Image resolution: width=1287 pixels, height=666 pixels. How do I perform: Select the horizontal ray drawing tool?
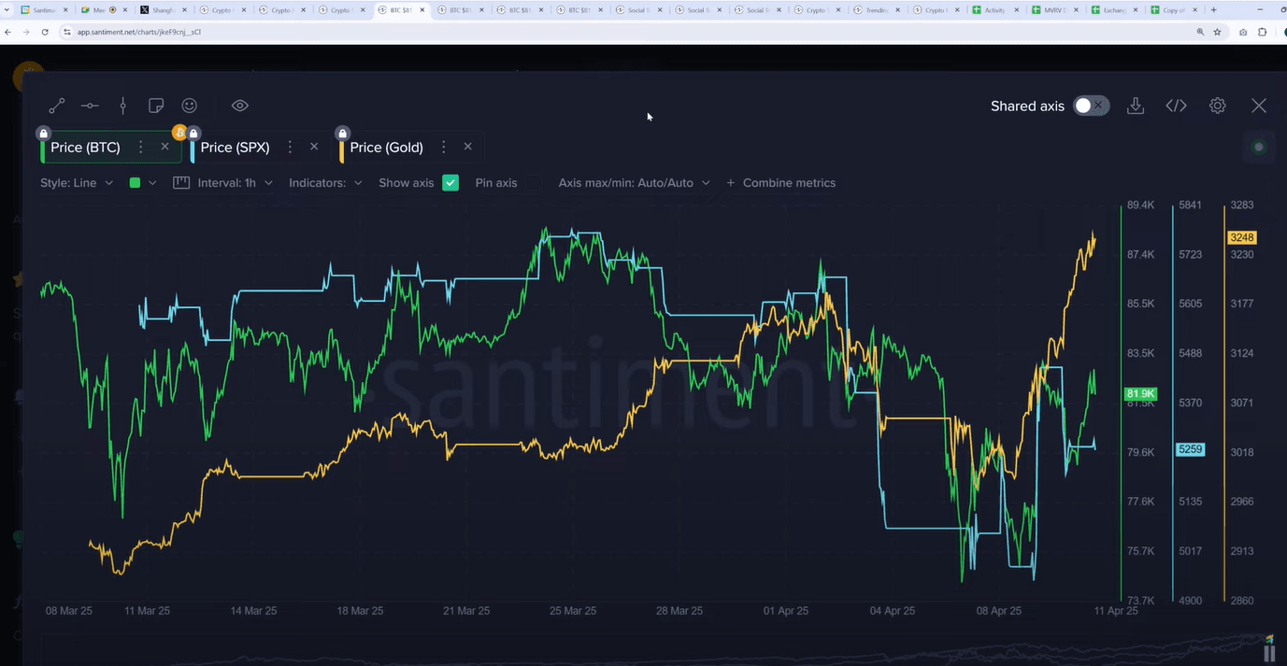click(x=90, y=106)
